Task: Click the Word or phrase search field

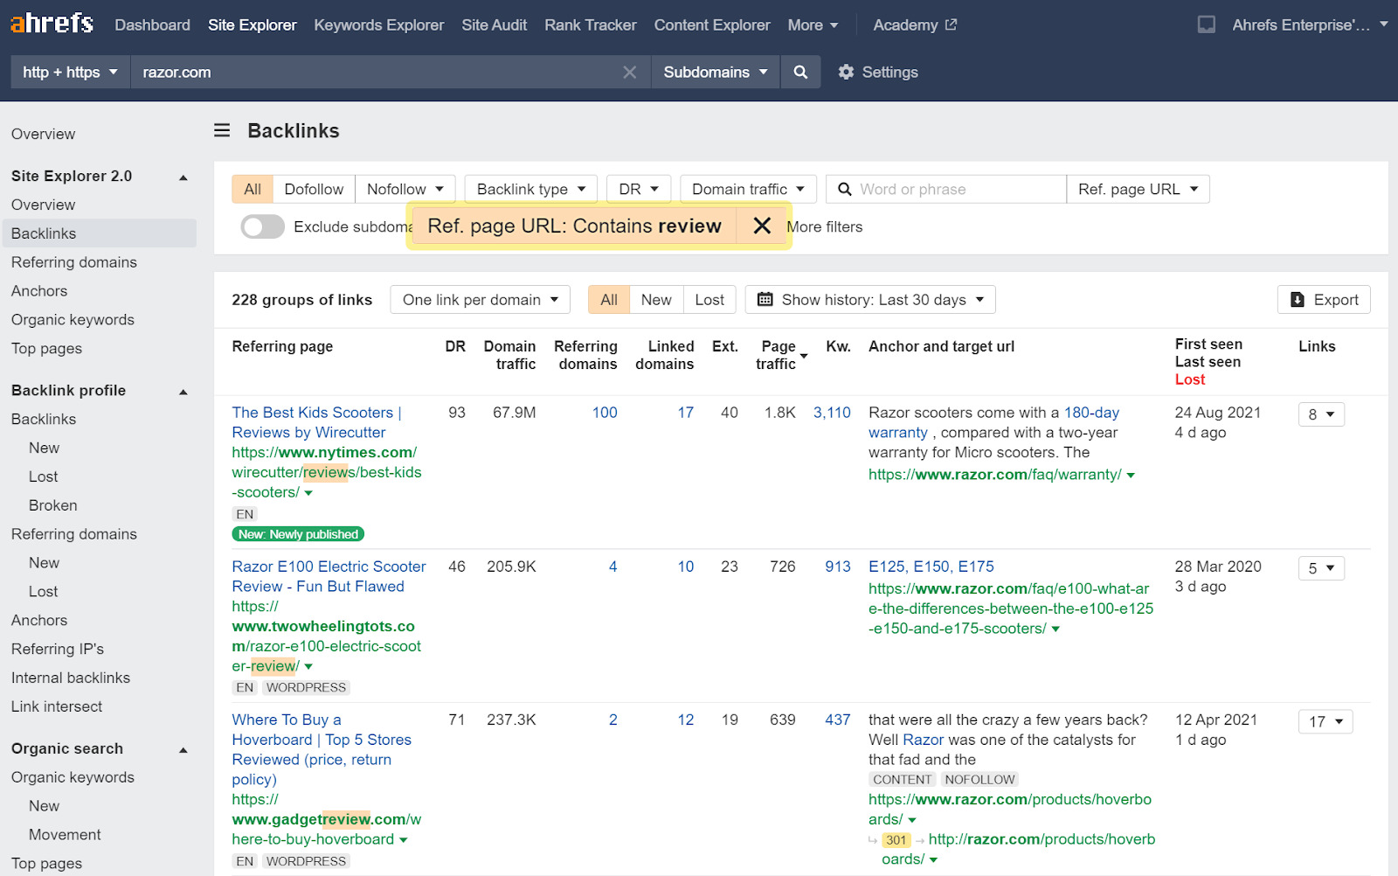Action: pos(957,190)
